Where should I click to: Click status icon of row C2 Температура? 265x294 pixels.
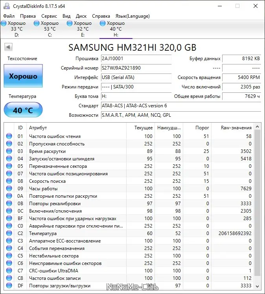9,233
